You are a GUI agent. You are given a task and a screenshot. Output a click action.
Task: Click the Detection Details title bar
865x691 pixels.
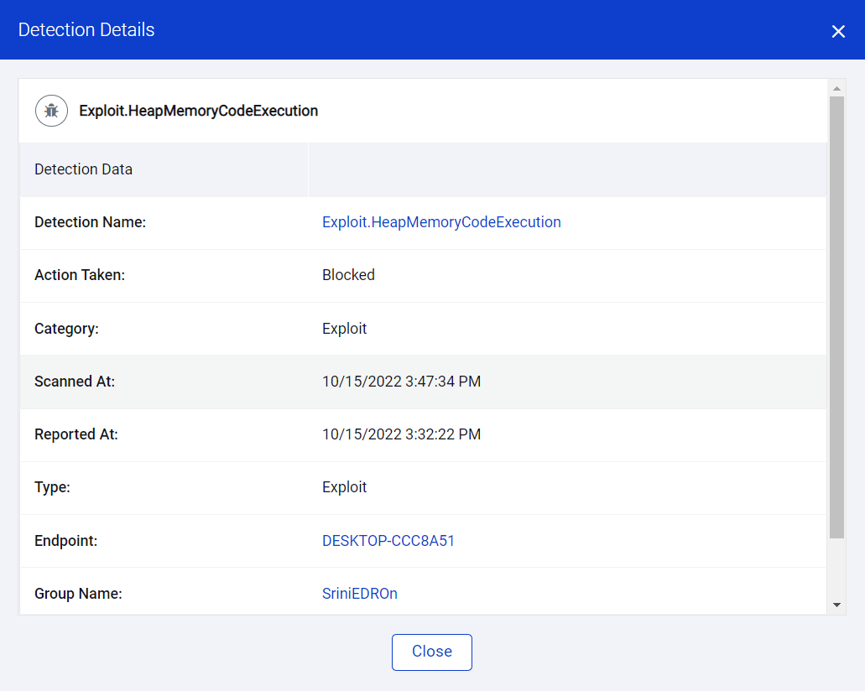tap(86, 29)
